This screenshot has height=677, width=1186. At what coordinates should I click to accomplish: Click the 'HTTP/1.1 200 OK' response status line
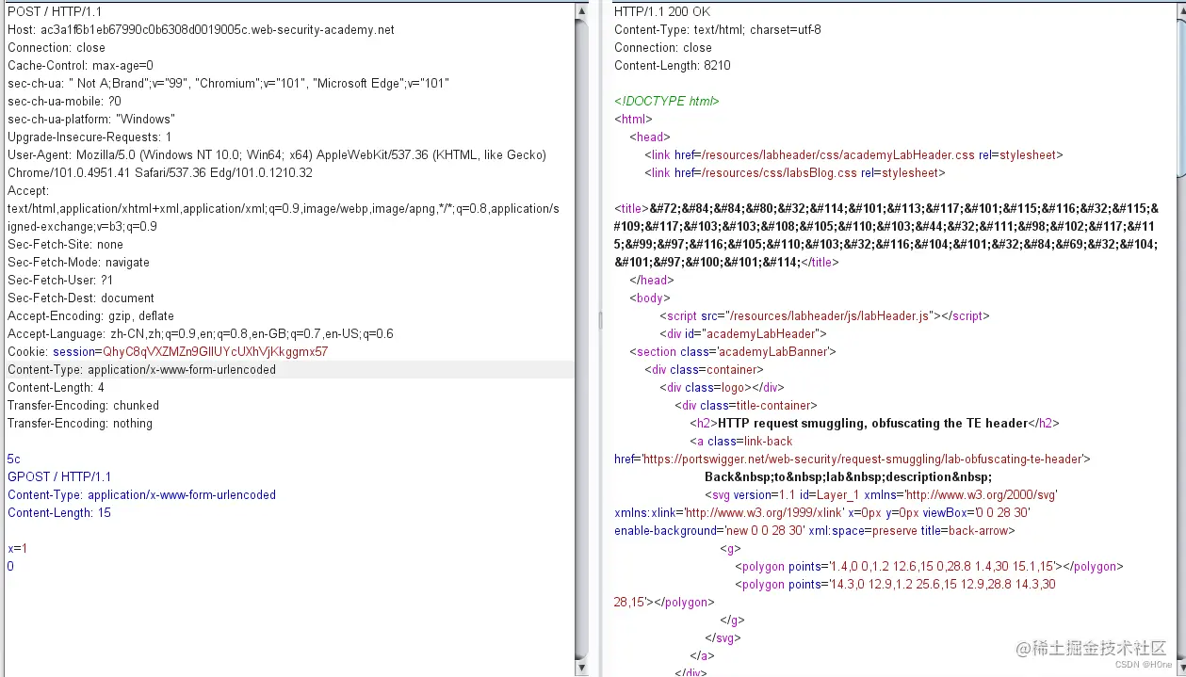click(x=662, y=11)
